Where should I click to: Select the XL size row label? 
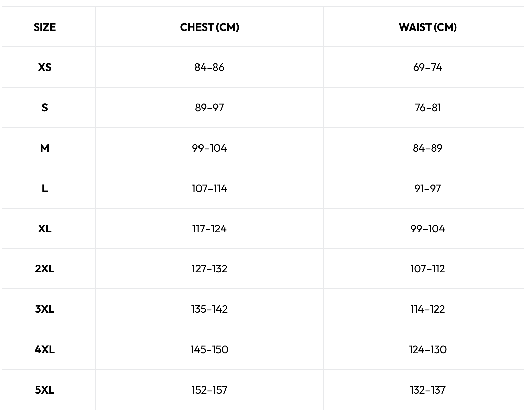45,229
